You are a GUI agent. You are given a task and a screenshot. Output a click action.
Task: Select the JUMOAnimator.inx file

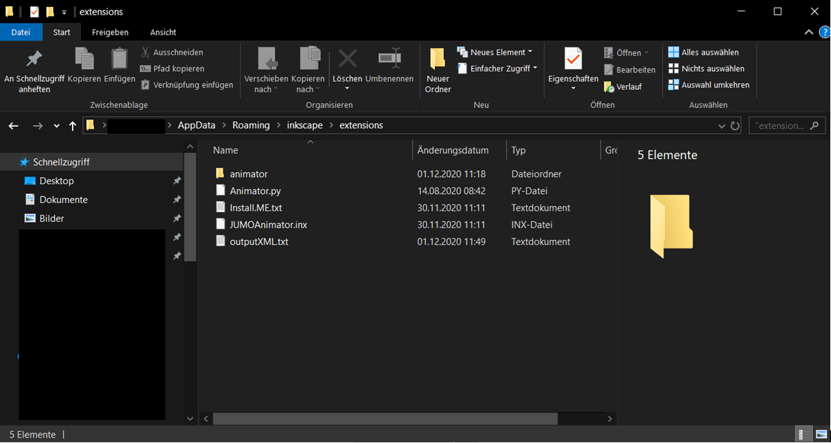[268, 225]
